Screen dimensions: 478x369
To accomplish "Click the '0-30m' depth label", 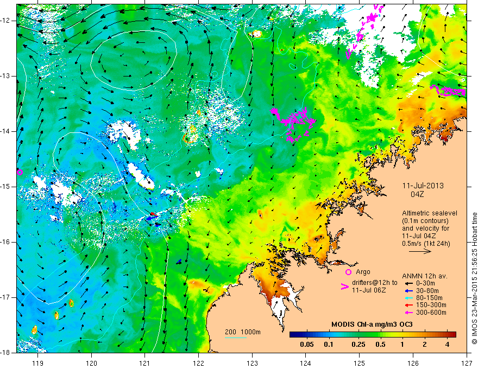I will [425, 283].
